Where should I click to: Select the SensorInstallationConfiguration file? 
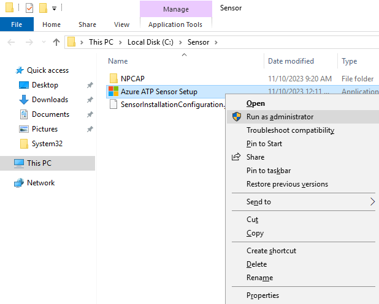[172, 105]
